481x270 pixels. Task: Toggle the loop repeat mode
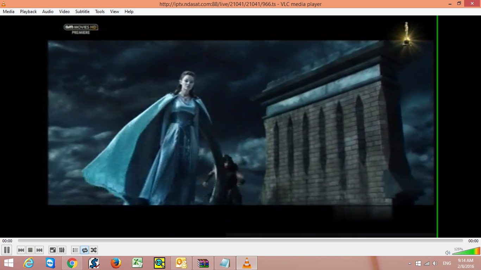(85, 250)
